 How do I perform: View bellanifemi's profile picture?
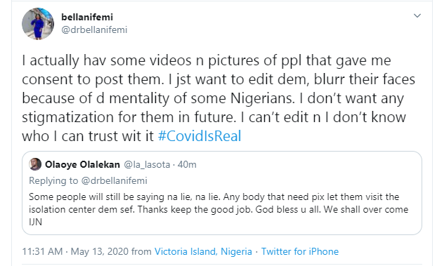pos(38,24)
